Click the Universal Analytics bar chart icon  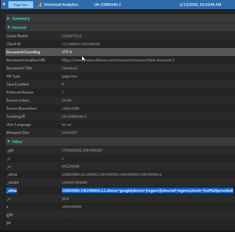[x=39, y=5]
